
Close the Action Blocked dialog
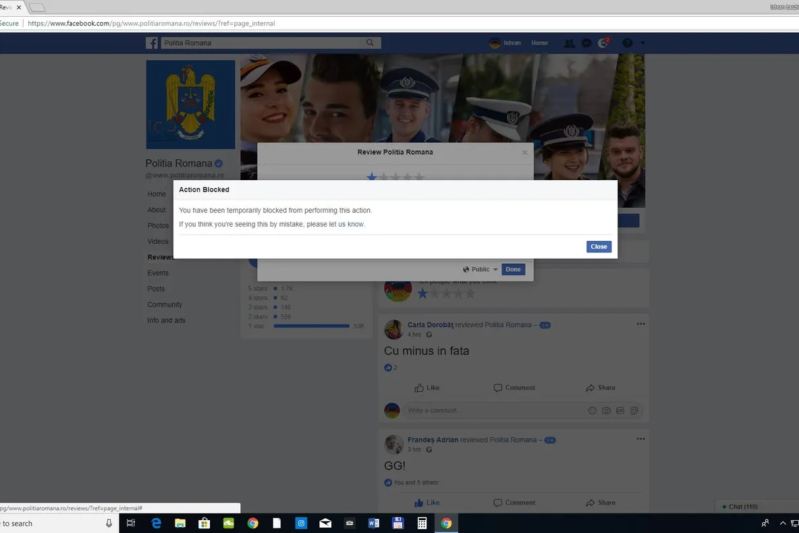(598, 247)
